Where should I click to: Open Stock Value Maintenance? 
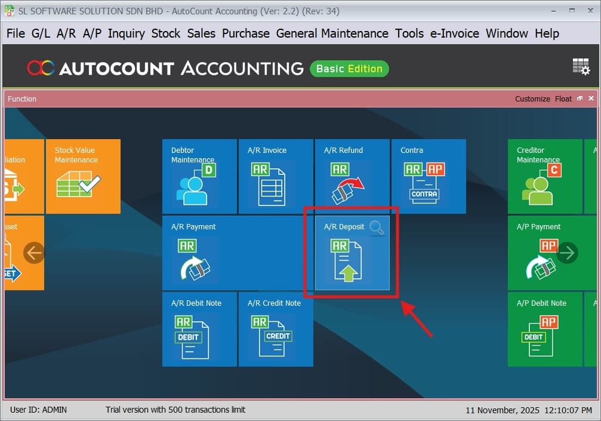pyautogui.click(x=82, y=176)
